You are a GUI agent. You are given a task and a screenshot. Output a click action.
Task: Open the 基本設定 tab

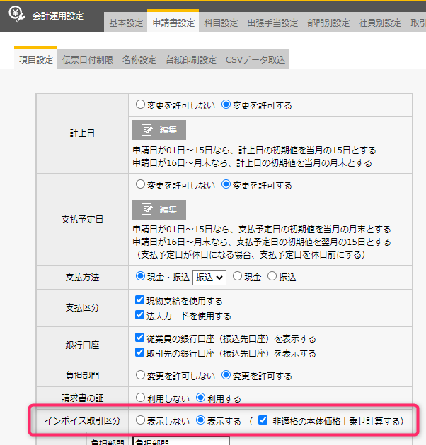pyautogui.click(x=126, y=23)
